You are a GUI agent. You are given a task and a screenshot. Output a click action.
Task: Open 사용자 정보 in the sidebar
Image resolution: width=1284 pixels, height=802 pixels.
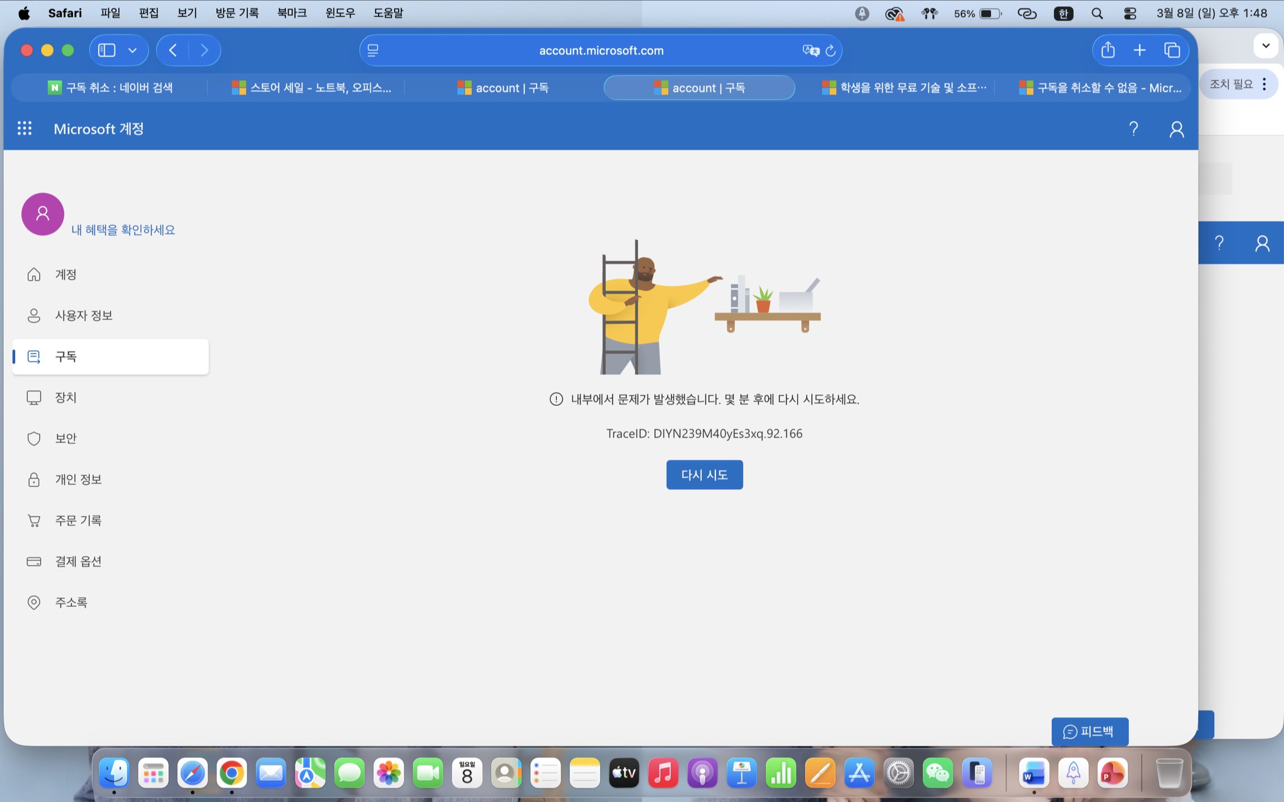(x=111, y=315)
